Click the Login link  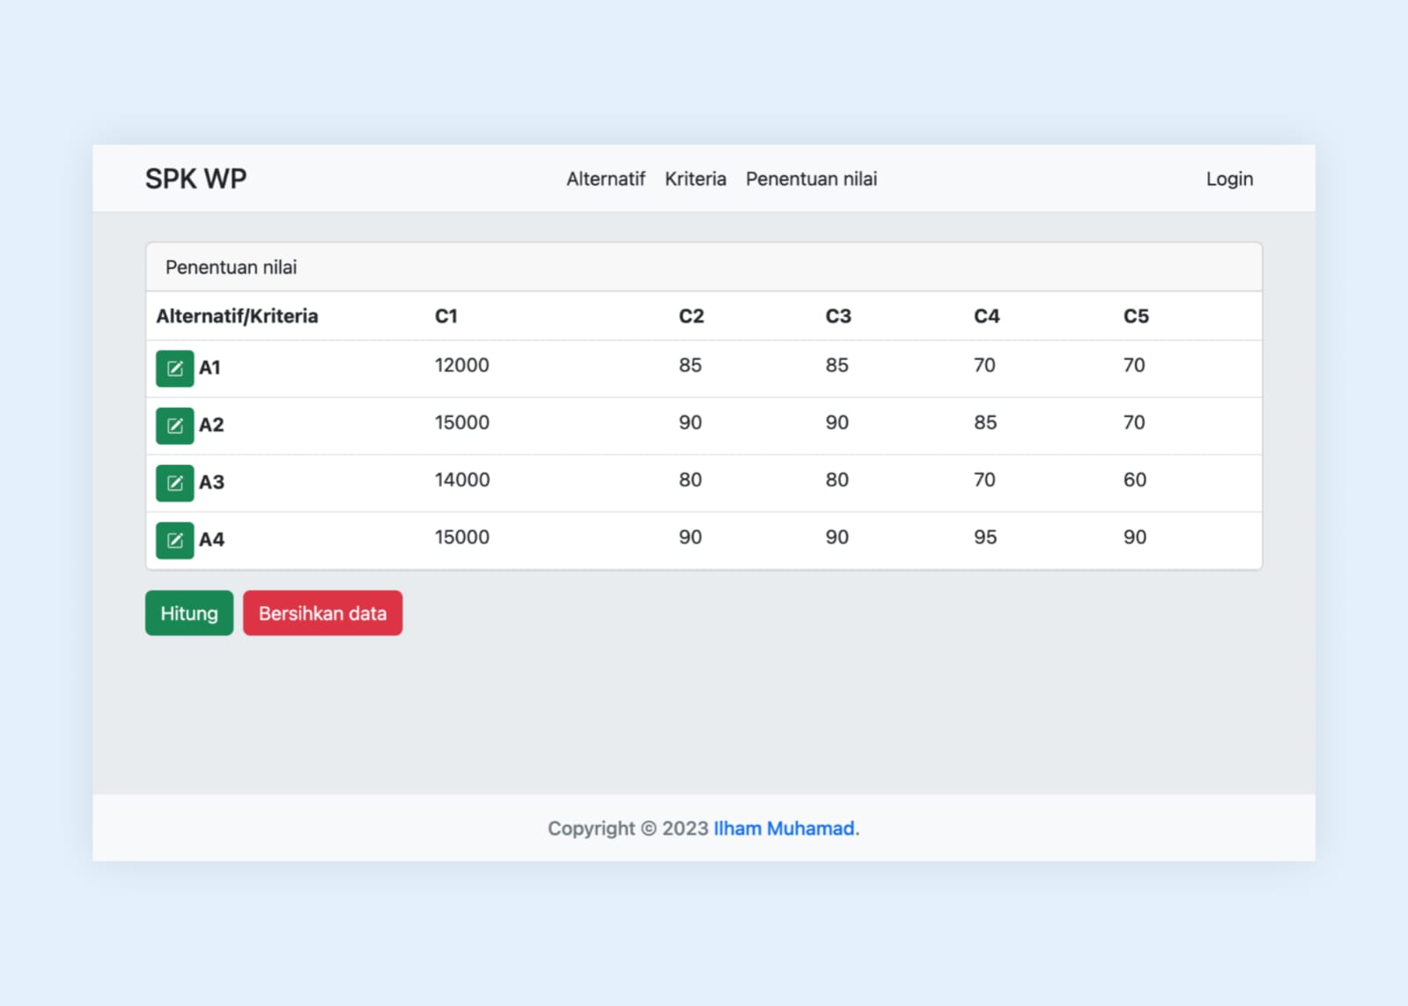coord(1228,179)
